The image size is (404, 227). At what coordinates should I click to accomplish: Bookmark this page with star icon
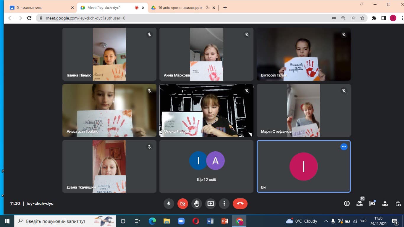tap(362, 18)
